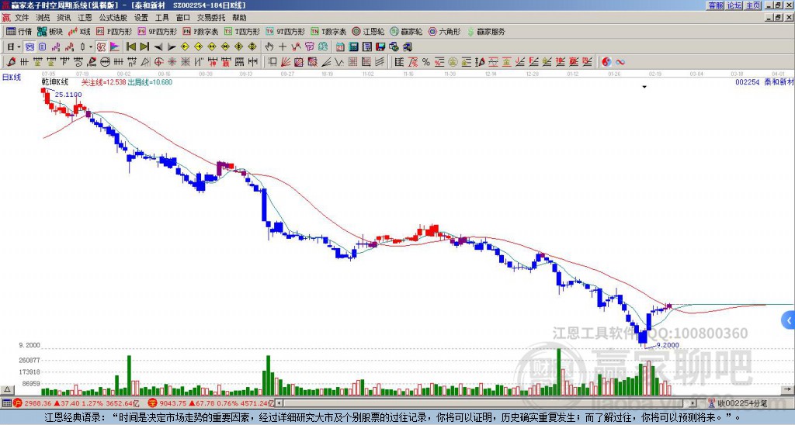The width and height of the screenshot is (795, 425).
Task: Expand the candlestick style dropdown arrow
Action: point(91,47)
